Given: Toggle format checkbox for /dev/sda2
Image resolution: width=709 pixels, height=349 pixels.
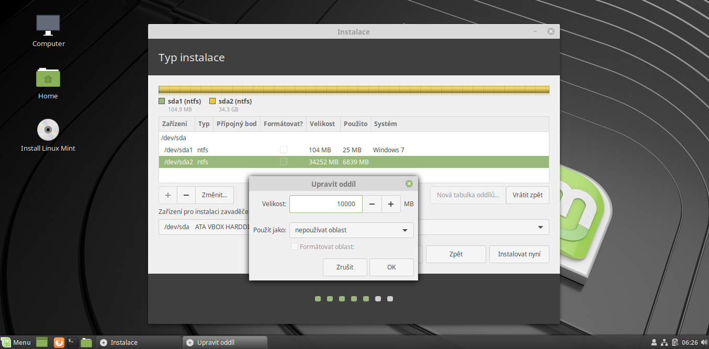Looking at the screenshot, I should pos(284,162).
